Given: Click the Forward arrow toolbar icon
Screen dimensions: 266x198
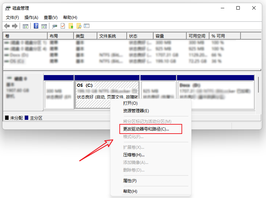Looking at the screenshot, I should [x=14, y=26].
